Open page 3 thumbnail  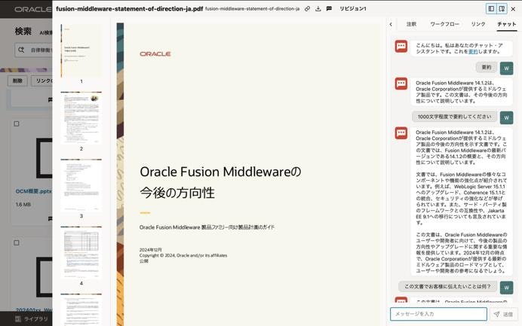(x=81, y=185)
